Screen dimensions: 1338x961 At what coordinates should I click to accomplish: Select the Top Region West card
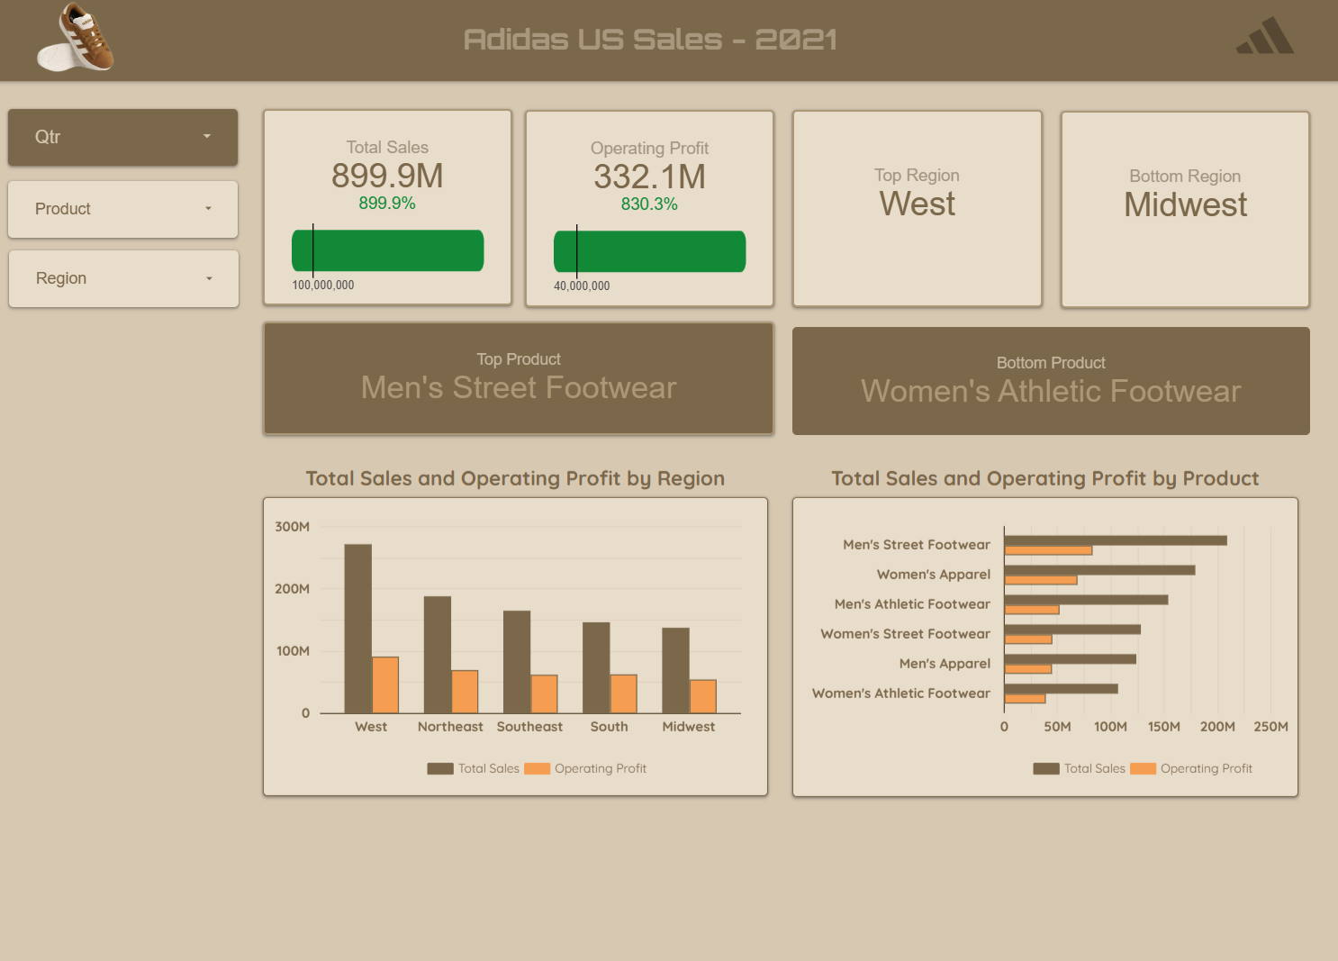pos(917,209)
